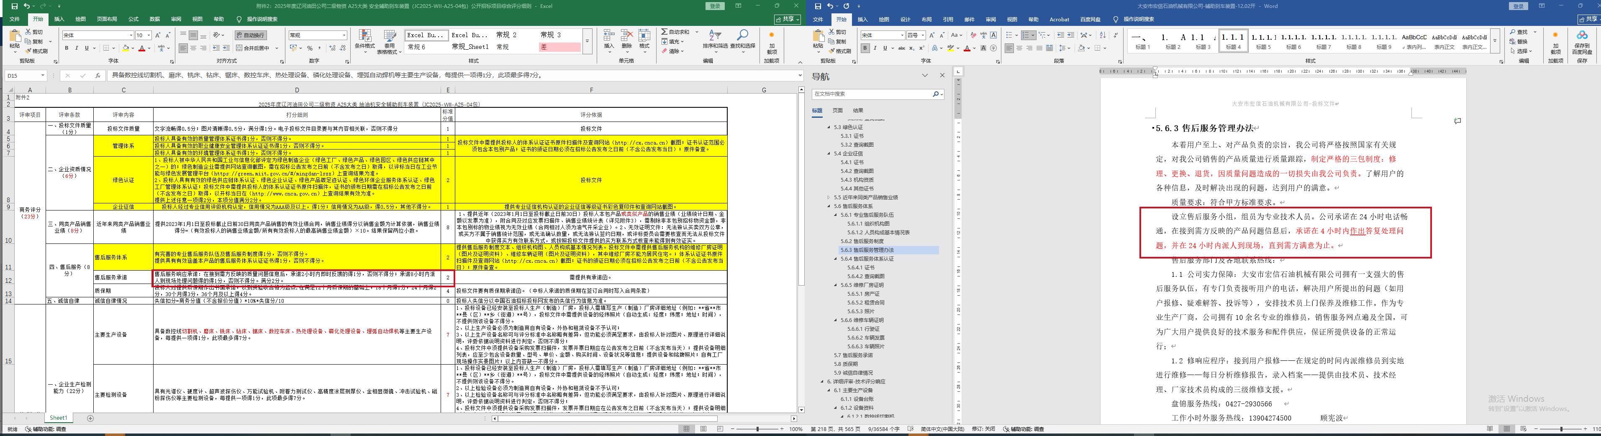This screenshot has width=1601, height=436.
Task: Click 自动求和 sigma icon in Excel
Action: pos(665,32)
